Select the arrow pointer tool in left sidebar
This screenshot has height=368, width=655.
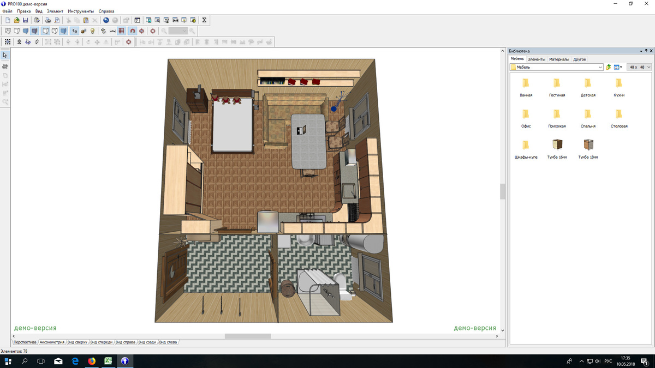[5, 55]
